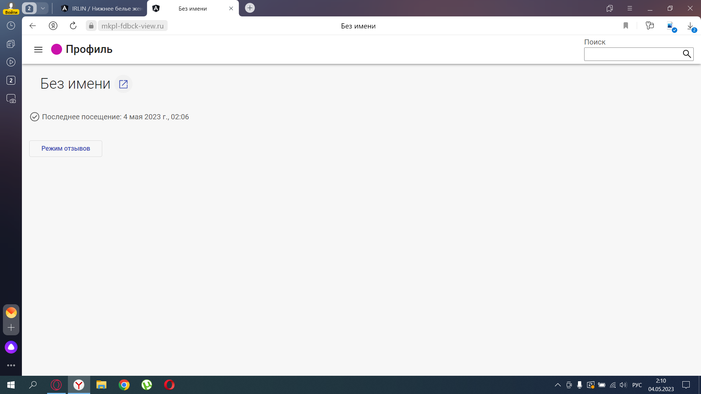
Task: Expand the profile avatar dropdown arrow
Action: 43,8
